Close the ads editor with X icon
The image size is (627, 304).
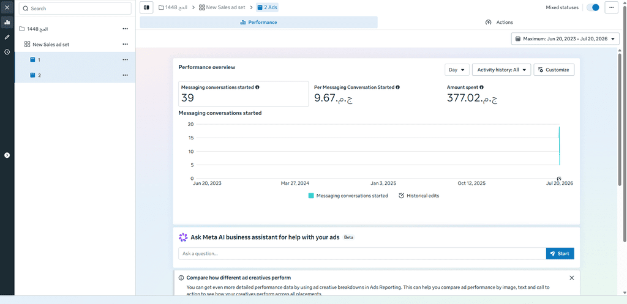(7, 7)
